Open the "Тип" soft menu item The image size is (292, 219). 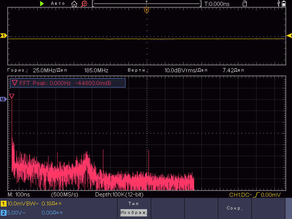[134, 204]
